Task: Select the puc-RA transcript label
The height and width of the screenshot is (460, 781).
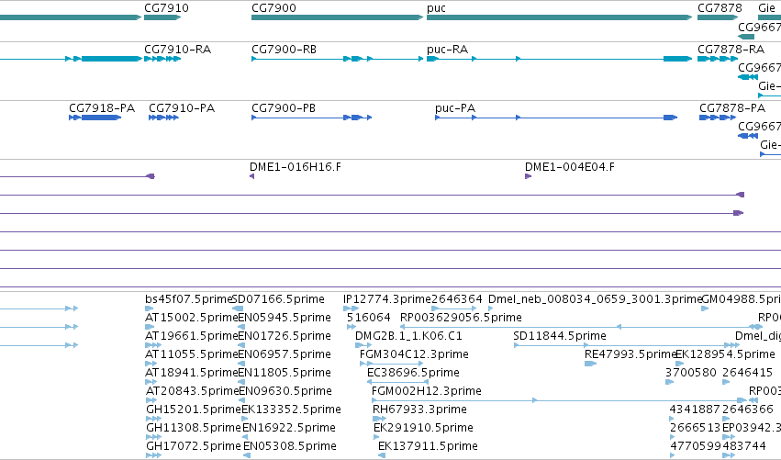Action: click(447, 50)
